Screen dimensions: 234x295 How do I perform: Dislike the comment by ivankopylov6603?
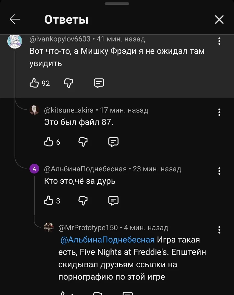tap(68, 83)
